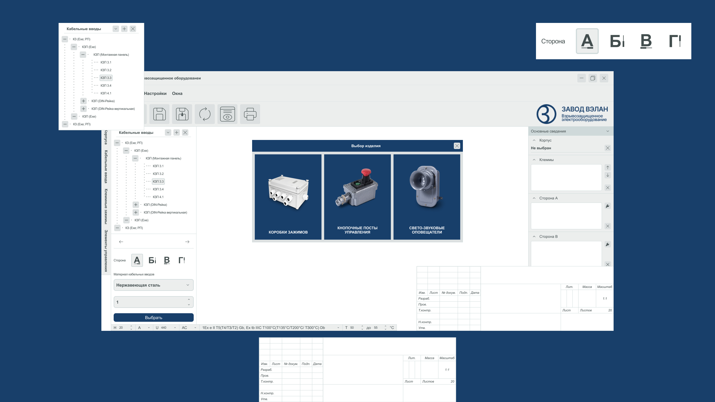Click the Выбрать button
Viewport: 715px width, 402px height.
tap(153, 318)
